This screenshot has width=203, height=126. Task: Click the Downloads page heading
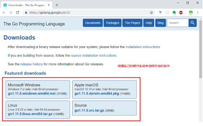(x=19, y=37)
